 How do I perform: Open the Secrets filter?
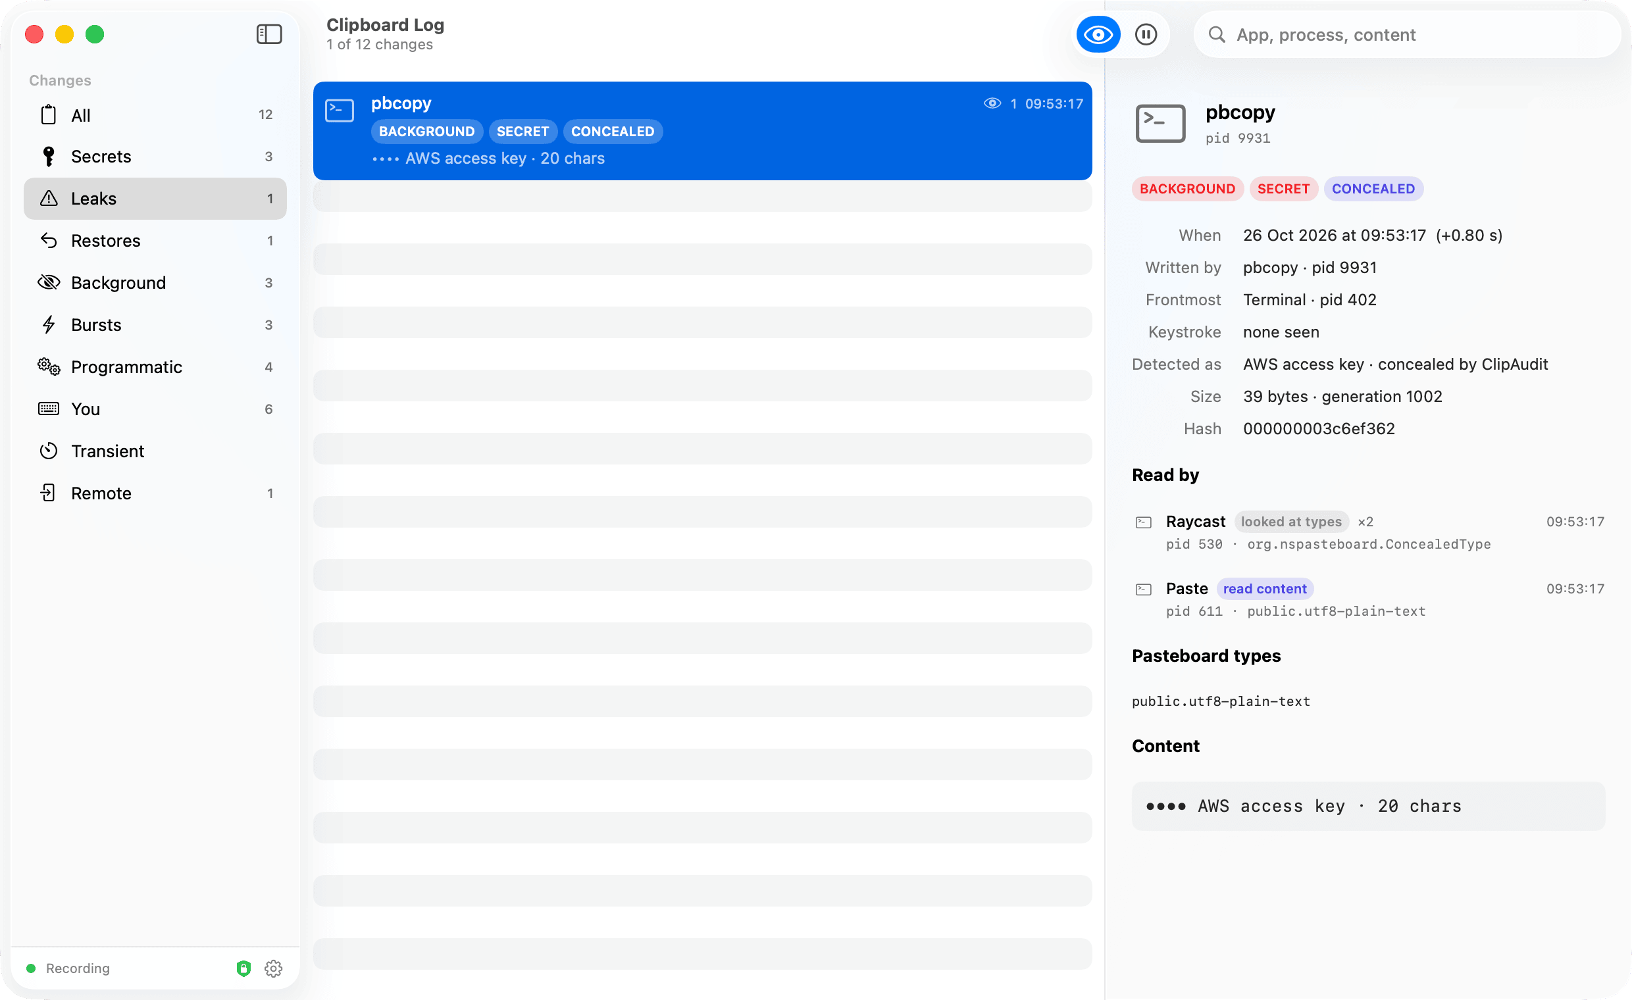(x=155, y=157)
